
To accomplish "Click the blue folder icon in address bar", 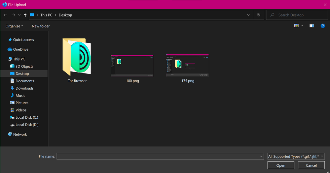I will click(32, 15).
